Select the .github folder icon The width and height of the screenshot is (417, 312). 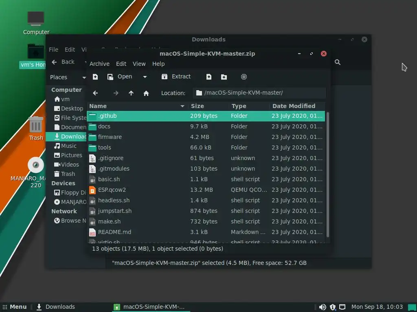click(92, 116)
